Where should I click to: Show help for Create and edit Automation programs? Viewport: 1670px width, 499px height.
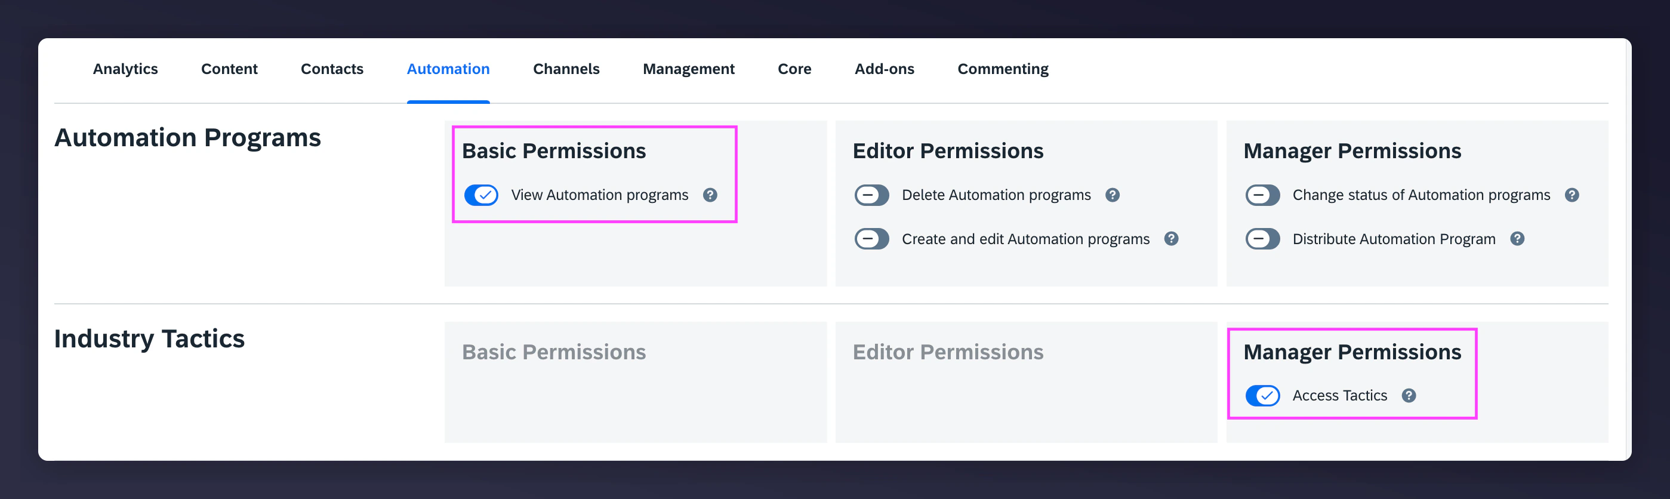[x=1171, y=239]
